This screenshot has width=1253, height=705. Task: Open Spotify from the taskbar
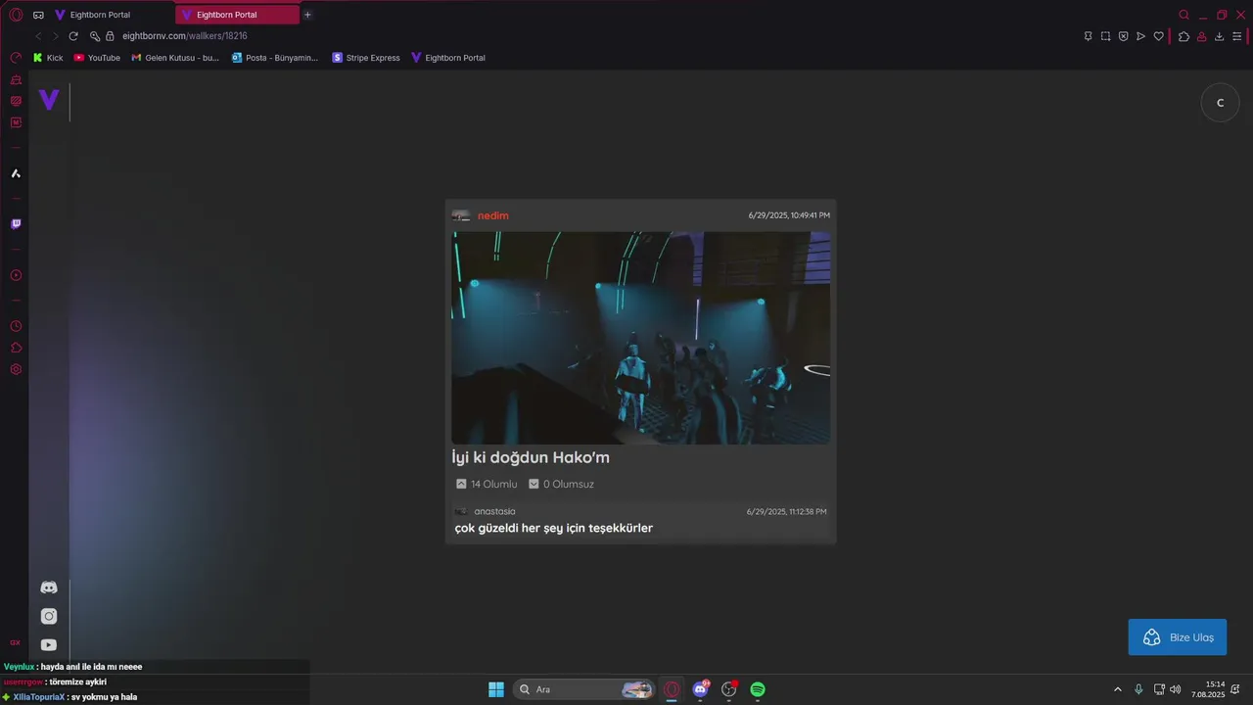pyautogui.click(x=758, y=689)
